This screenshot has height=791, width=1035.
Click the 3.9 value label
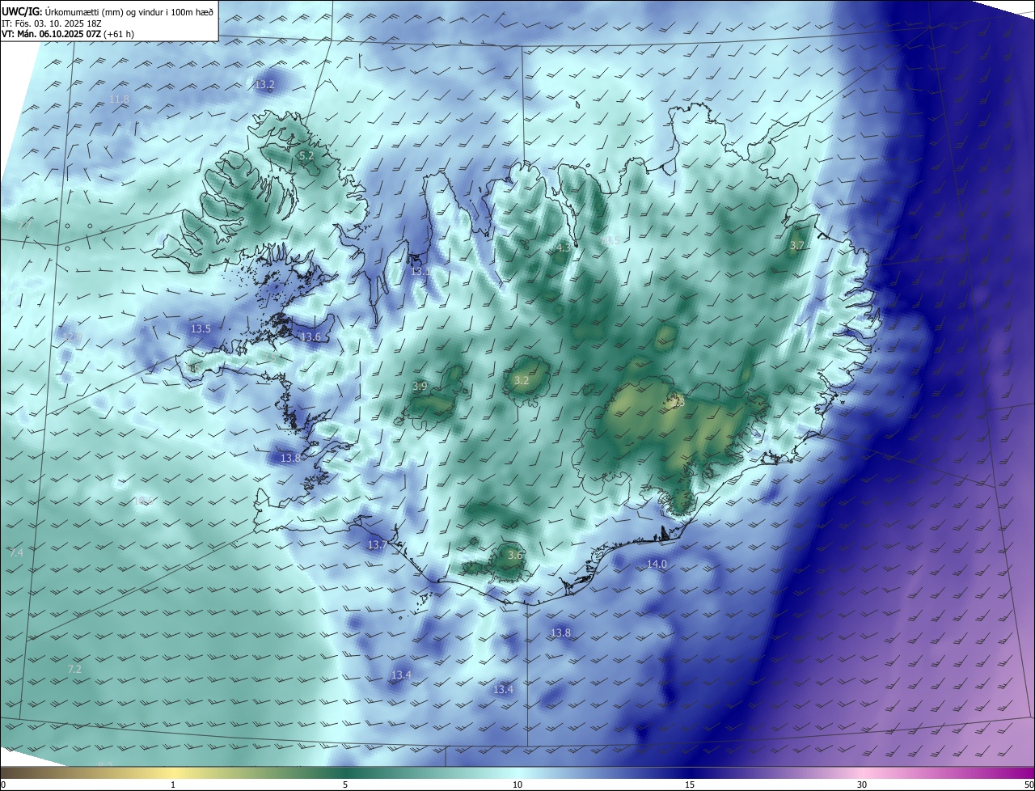(x=420, y=387)
